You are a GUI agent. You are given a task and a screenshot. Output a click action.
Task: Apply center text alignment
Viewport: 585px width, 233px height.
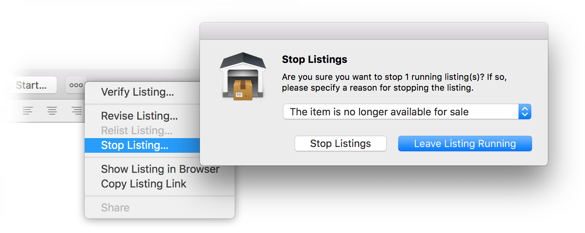coord(52,111)
